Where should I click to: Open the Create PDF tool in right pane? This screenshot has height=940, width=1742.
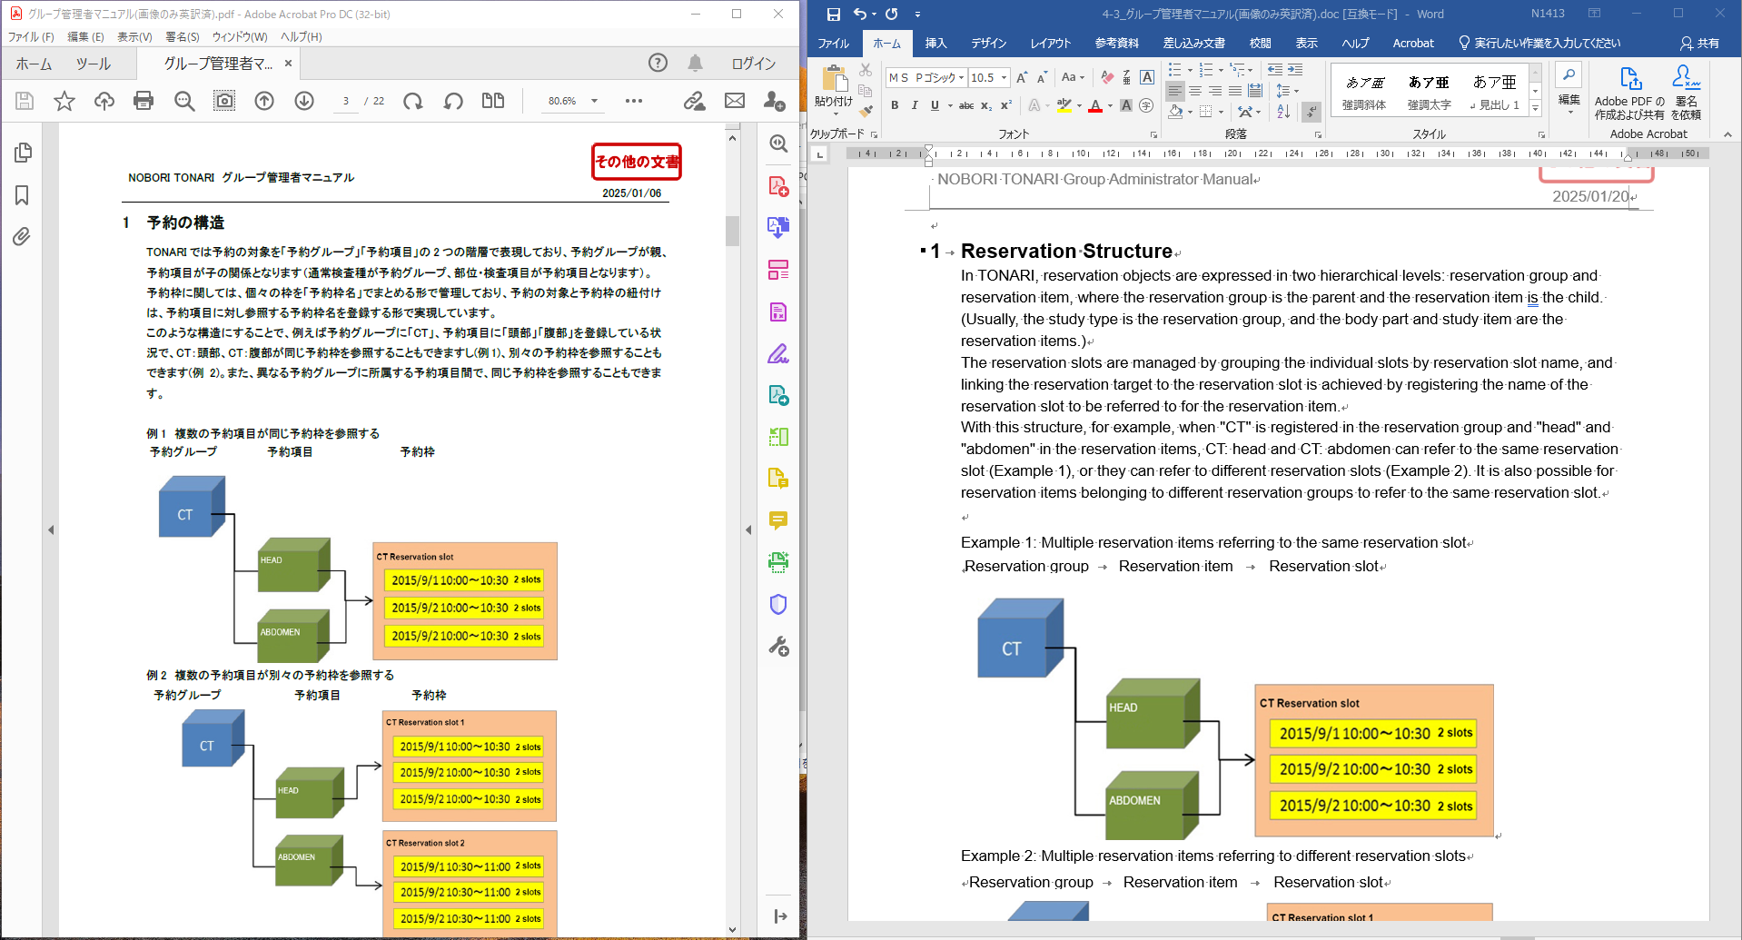coord(778,186)
